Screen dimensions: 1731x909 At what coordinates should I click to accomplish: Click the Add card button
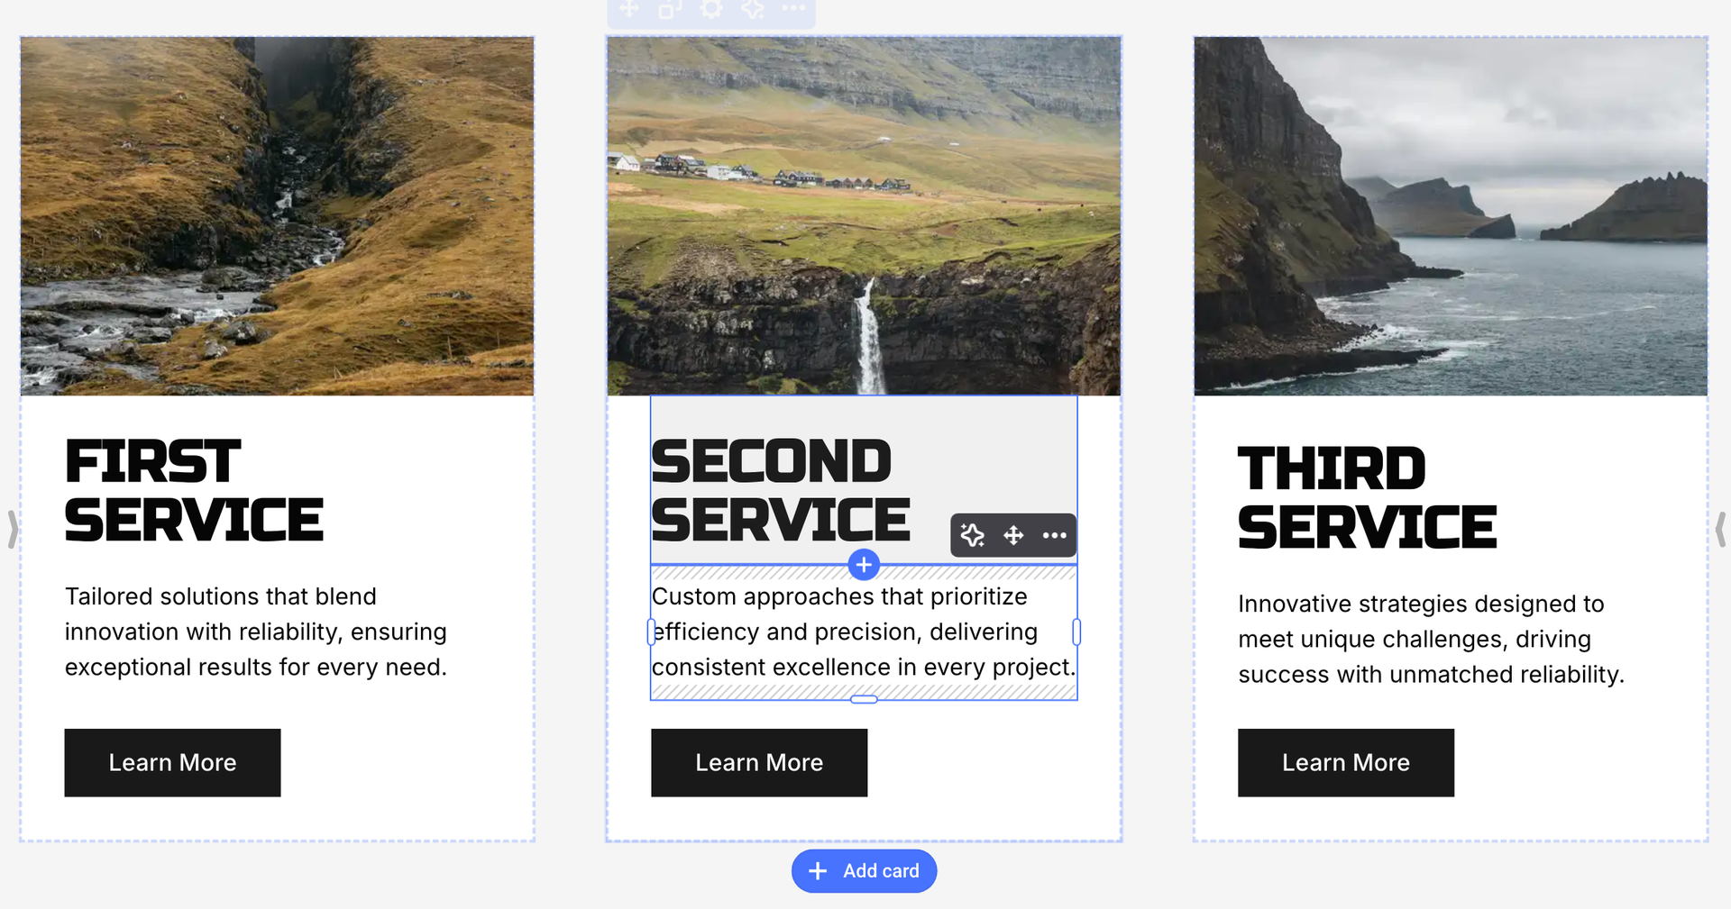[x=864, y=871]
